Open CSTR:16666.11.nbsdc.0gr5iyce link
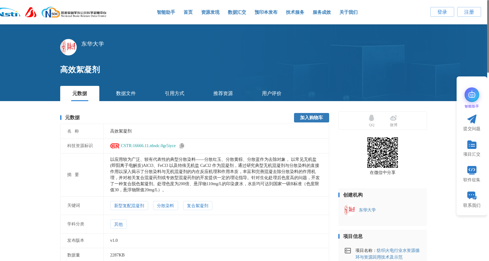Viewport: 489px width, 261px height. [148, 146]
